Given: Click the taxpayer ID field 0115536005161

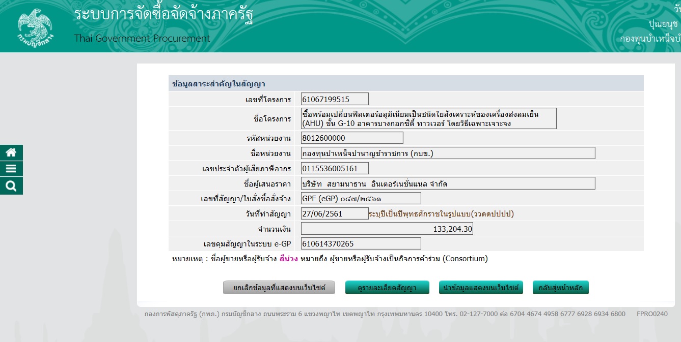Looking at the screenshot, I should click(335, 168).
